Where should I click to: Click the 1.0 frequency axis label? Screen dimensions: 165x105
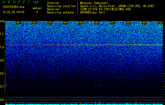[2, 47]
